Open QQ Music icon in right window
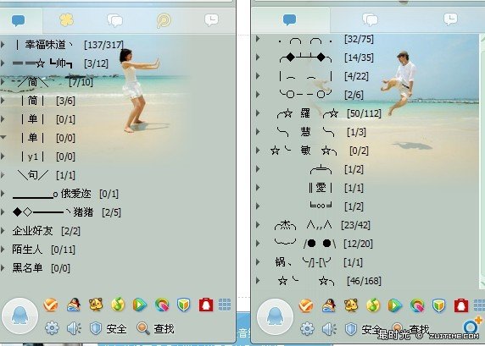Viewport: 485px width, 346px height. click(x=373, y=305)
